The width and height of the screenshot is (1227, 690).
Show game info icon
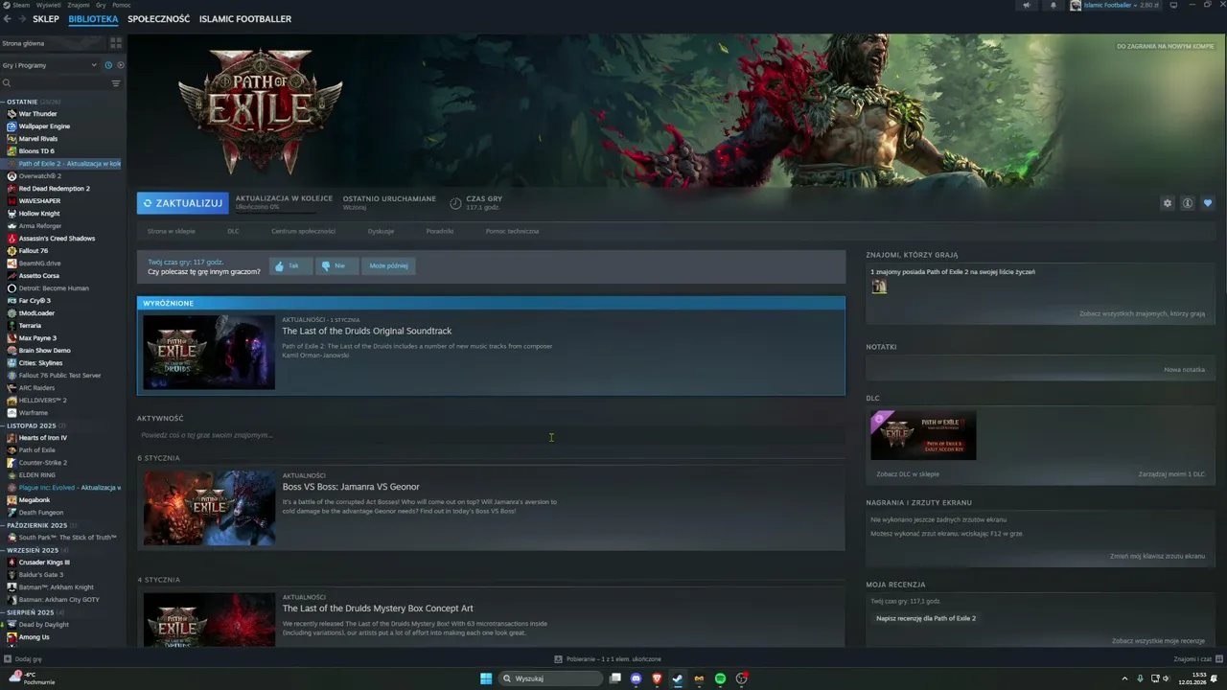(x=1187, y=203)
